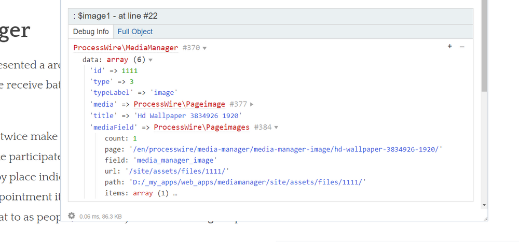Select the count value 1
This screenshot has width=519, height=242.
135,138
